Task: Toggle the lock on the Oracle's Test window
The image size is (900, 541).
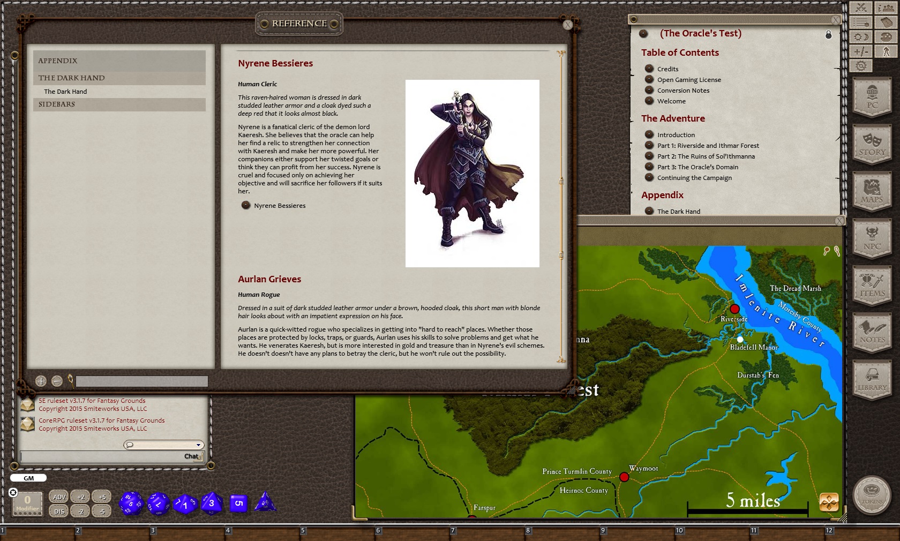Action: point(829,34)
